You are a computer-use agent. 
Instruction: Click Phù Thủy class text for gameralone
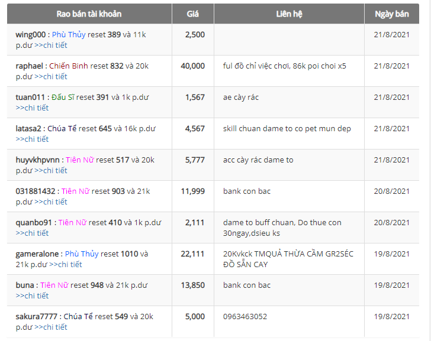tap(81, 254)
